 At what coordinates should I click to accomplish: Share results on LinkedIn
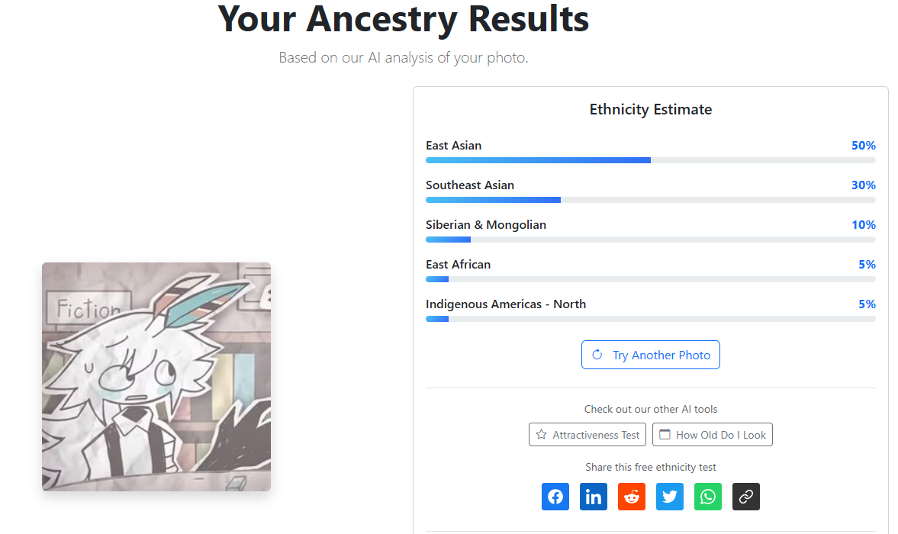(594, 497)
